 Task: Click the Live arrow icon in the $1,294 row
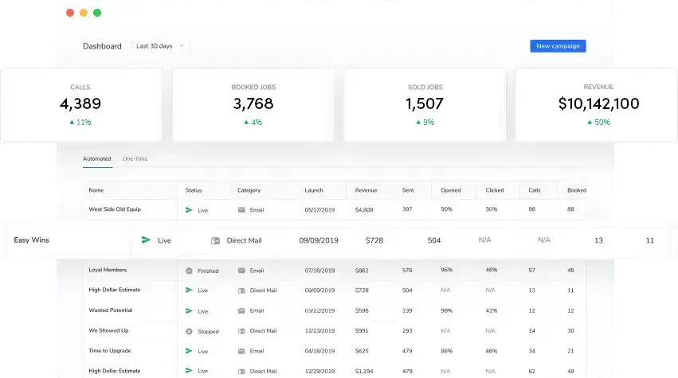[x=189, y=371]
